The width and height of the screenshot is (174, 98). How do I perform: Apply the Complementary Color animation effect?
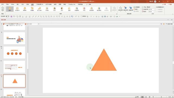(x=84, y=9)
